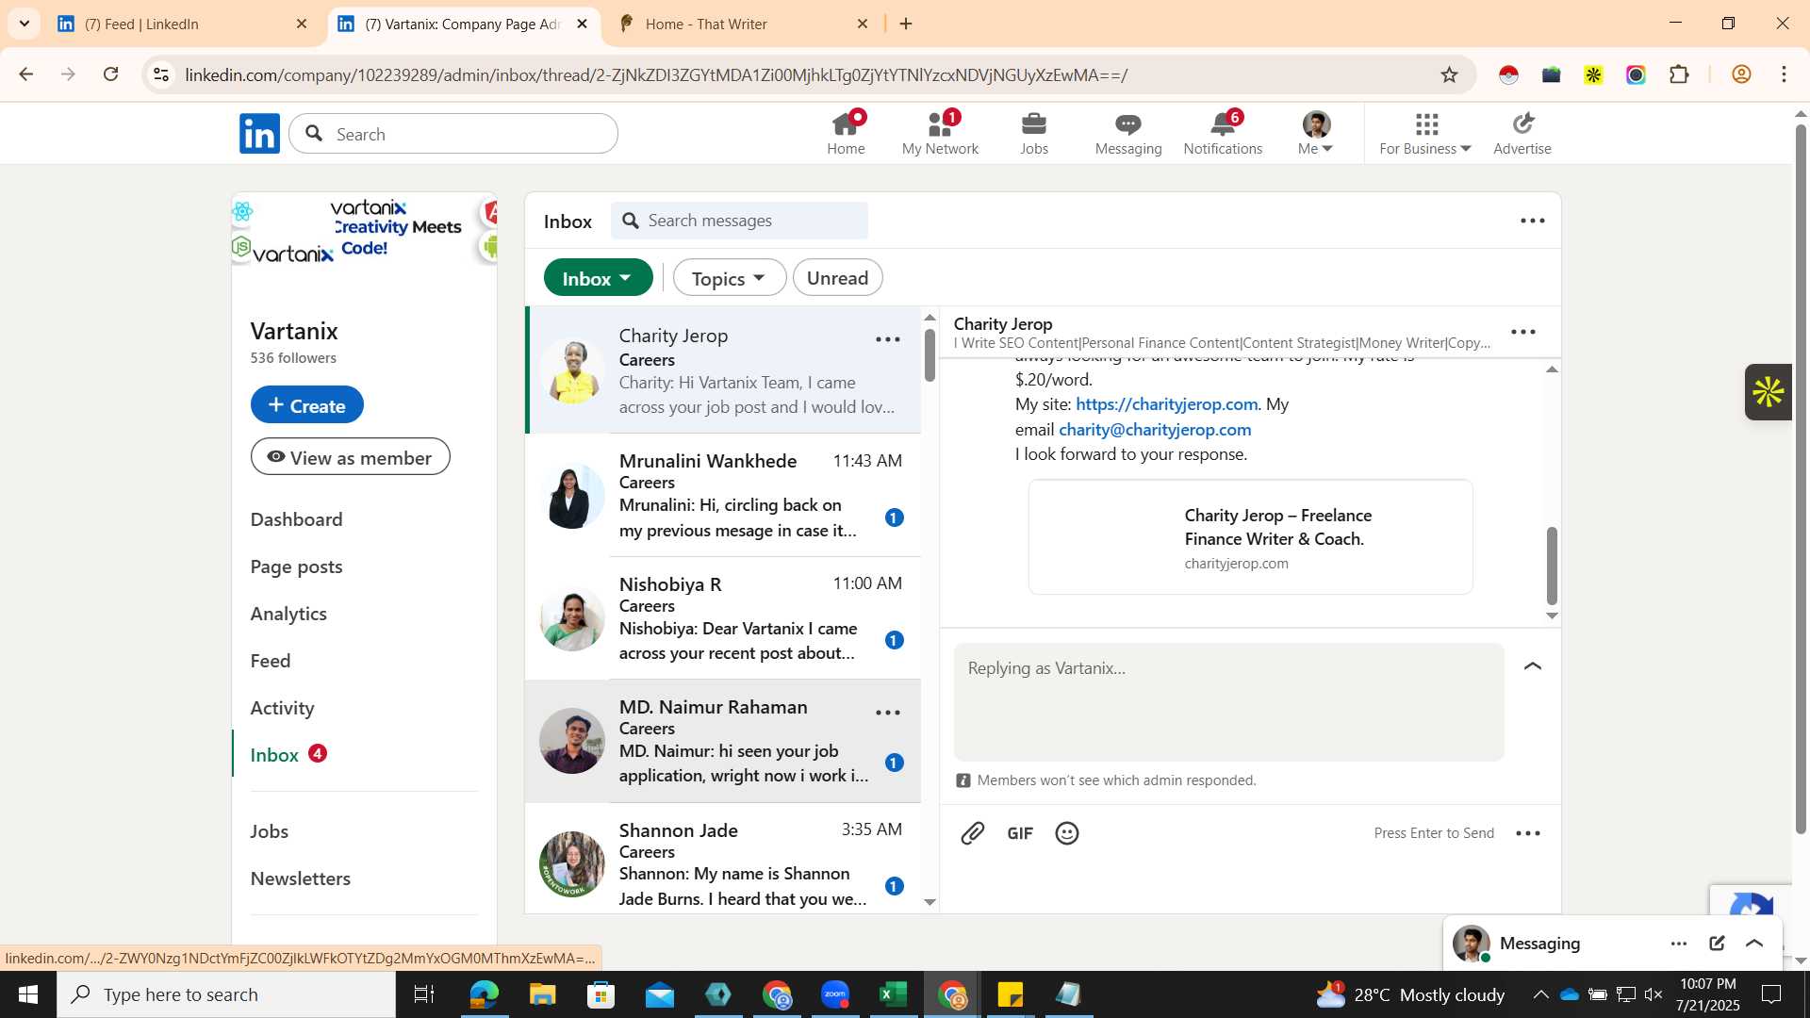Open Page posts in sidebar
1810x1018 pixels.
pos(296,566)
